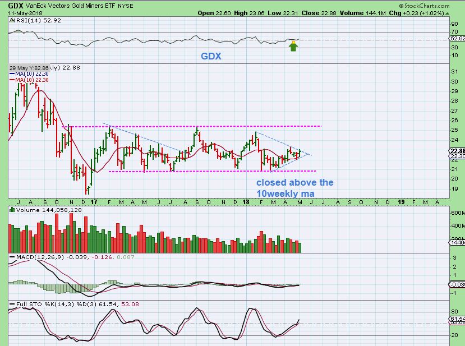Click the Low 22.31 value

283,13
